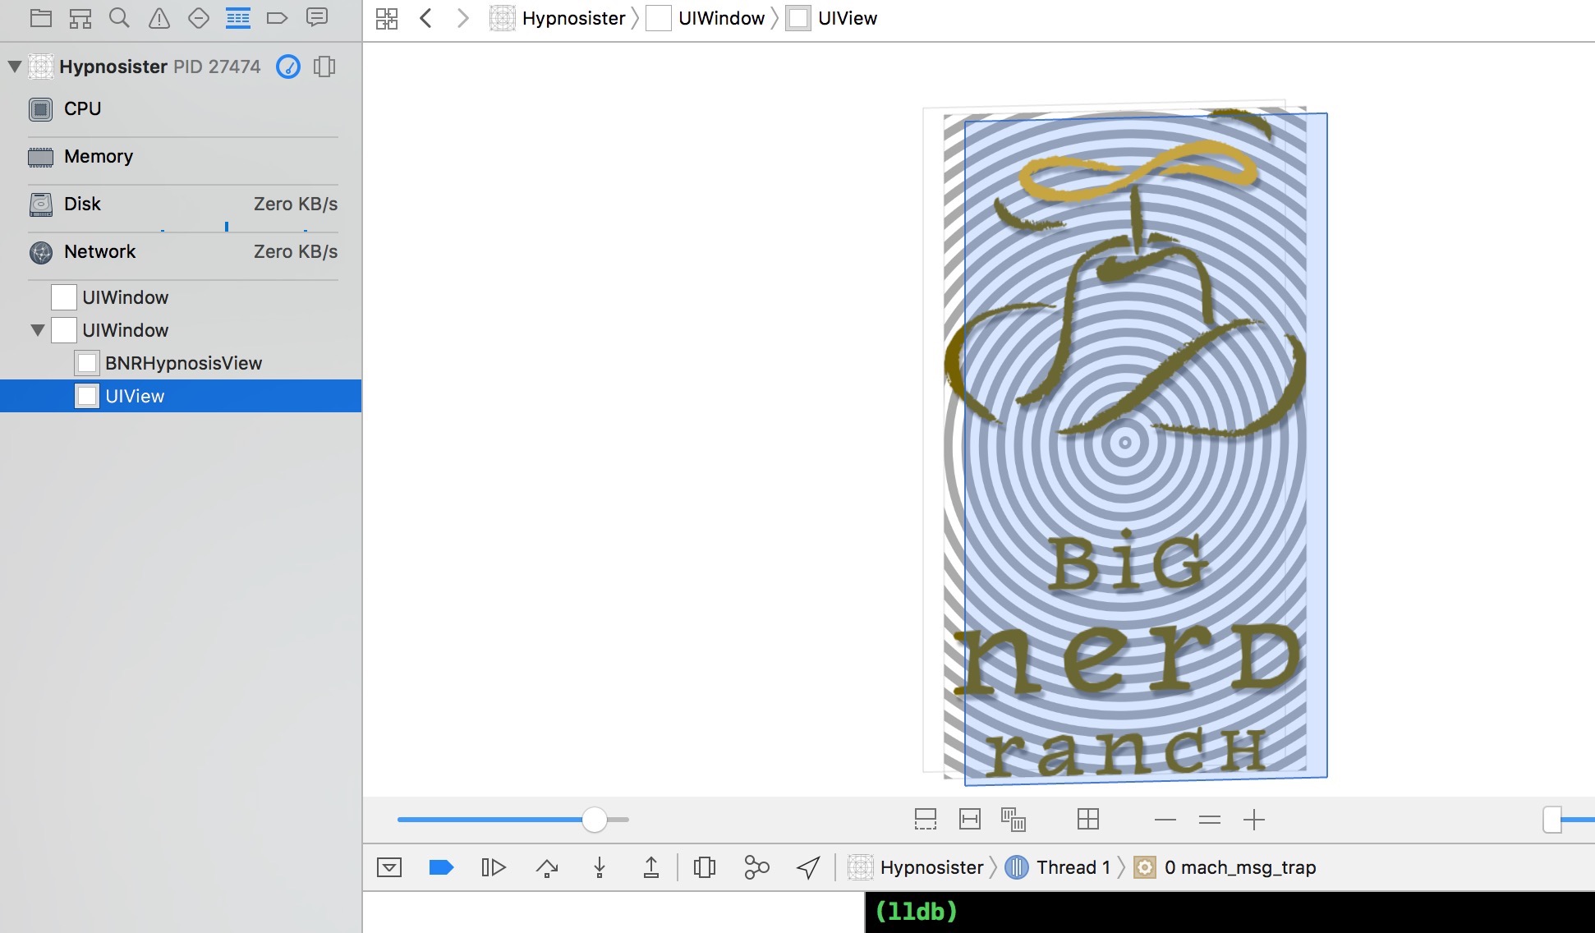Select CPU in left sidebar
This screenshot has width=1595, height=933.
(82, 108)
